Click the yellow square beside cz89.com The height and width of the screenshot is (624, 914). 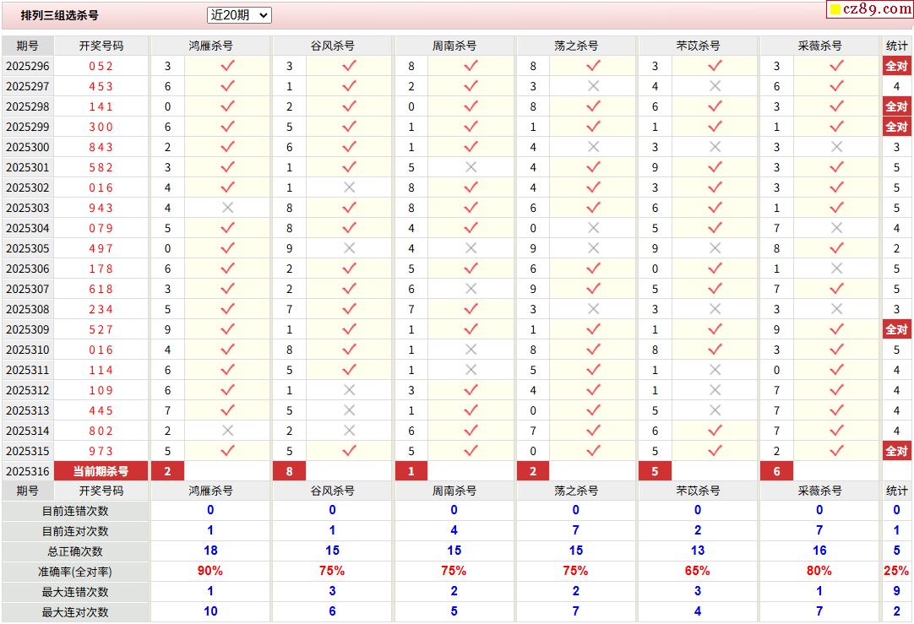[835, 10]
